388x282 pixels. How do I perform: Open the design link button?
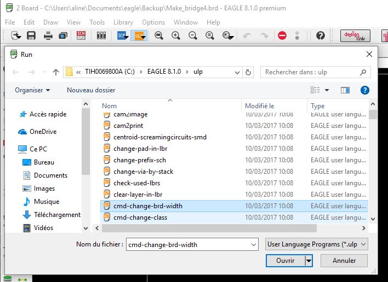355,36
